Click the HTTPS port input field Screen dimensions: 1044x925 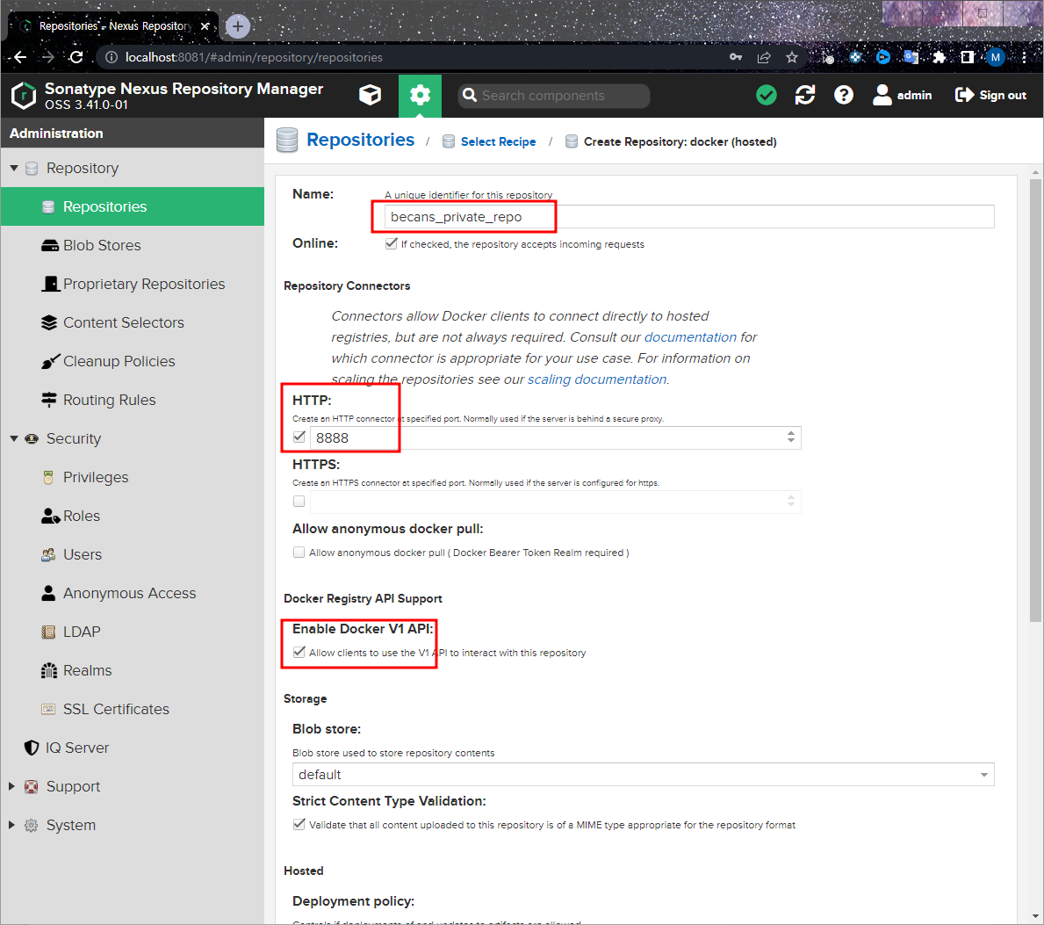tap(546, 502)
